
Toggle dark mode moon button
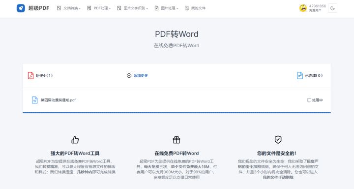332,8
